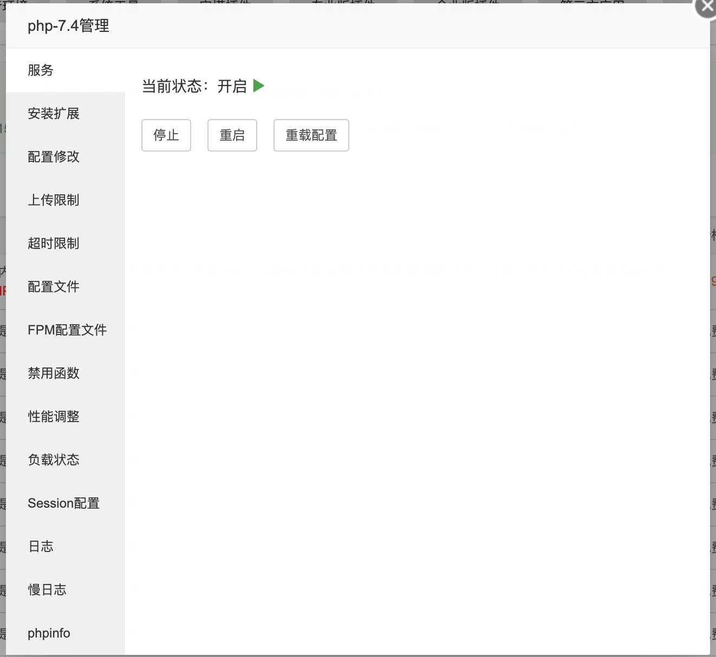Viewport: 716px width, 657px height.
Task: Restart PHP with 重启 button
Action: (x=232, y=135)
